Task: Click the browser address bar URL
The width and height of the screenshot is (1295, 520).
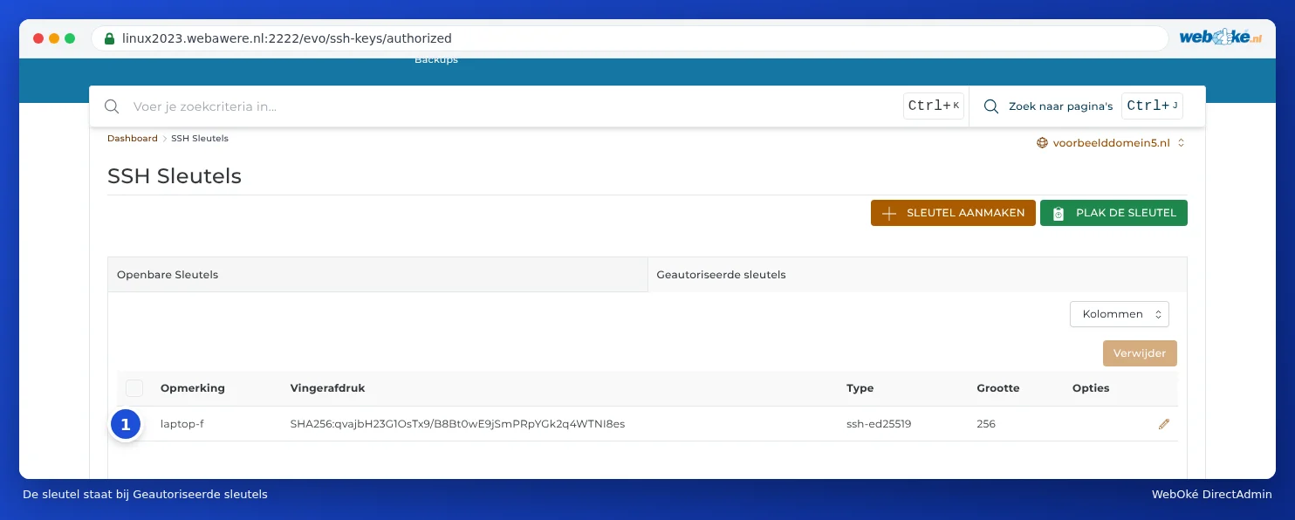Action: (x=287, y=38)
